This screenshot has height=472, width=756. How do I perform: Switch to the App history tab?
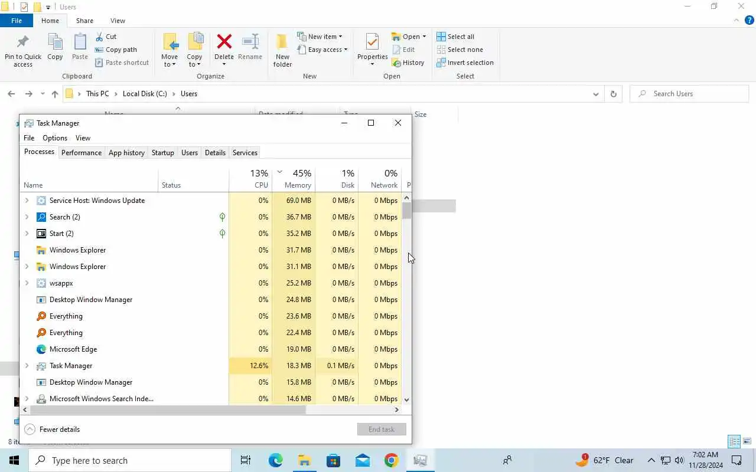point(126,153)
